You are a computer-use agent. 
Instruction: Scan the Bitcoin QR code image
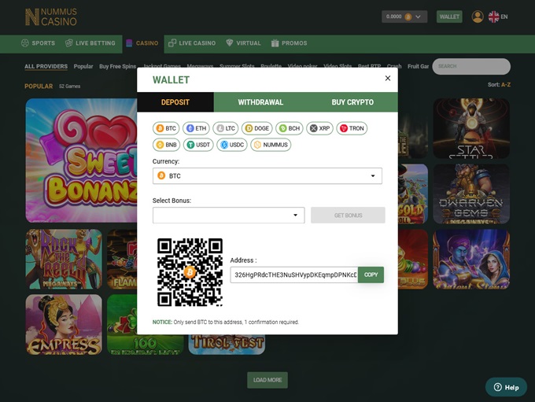[x=190, y=272]
